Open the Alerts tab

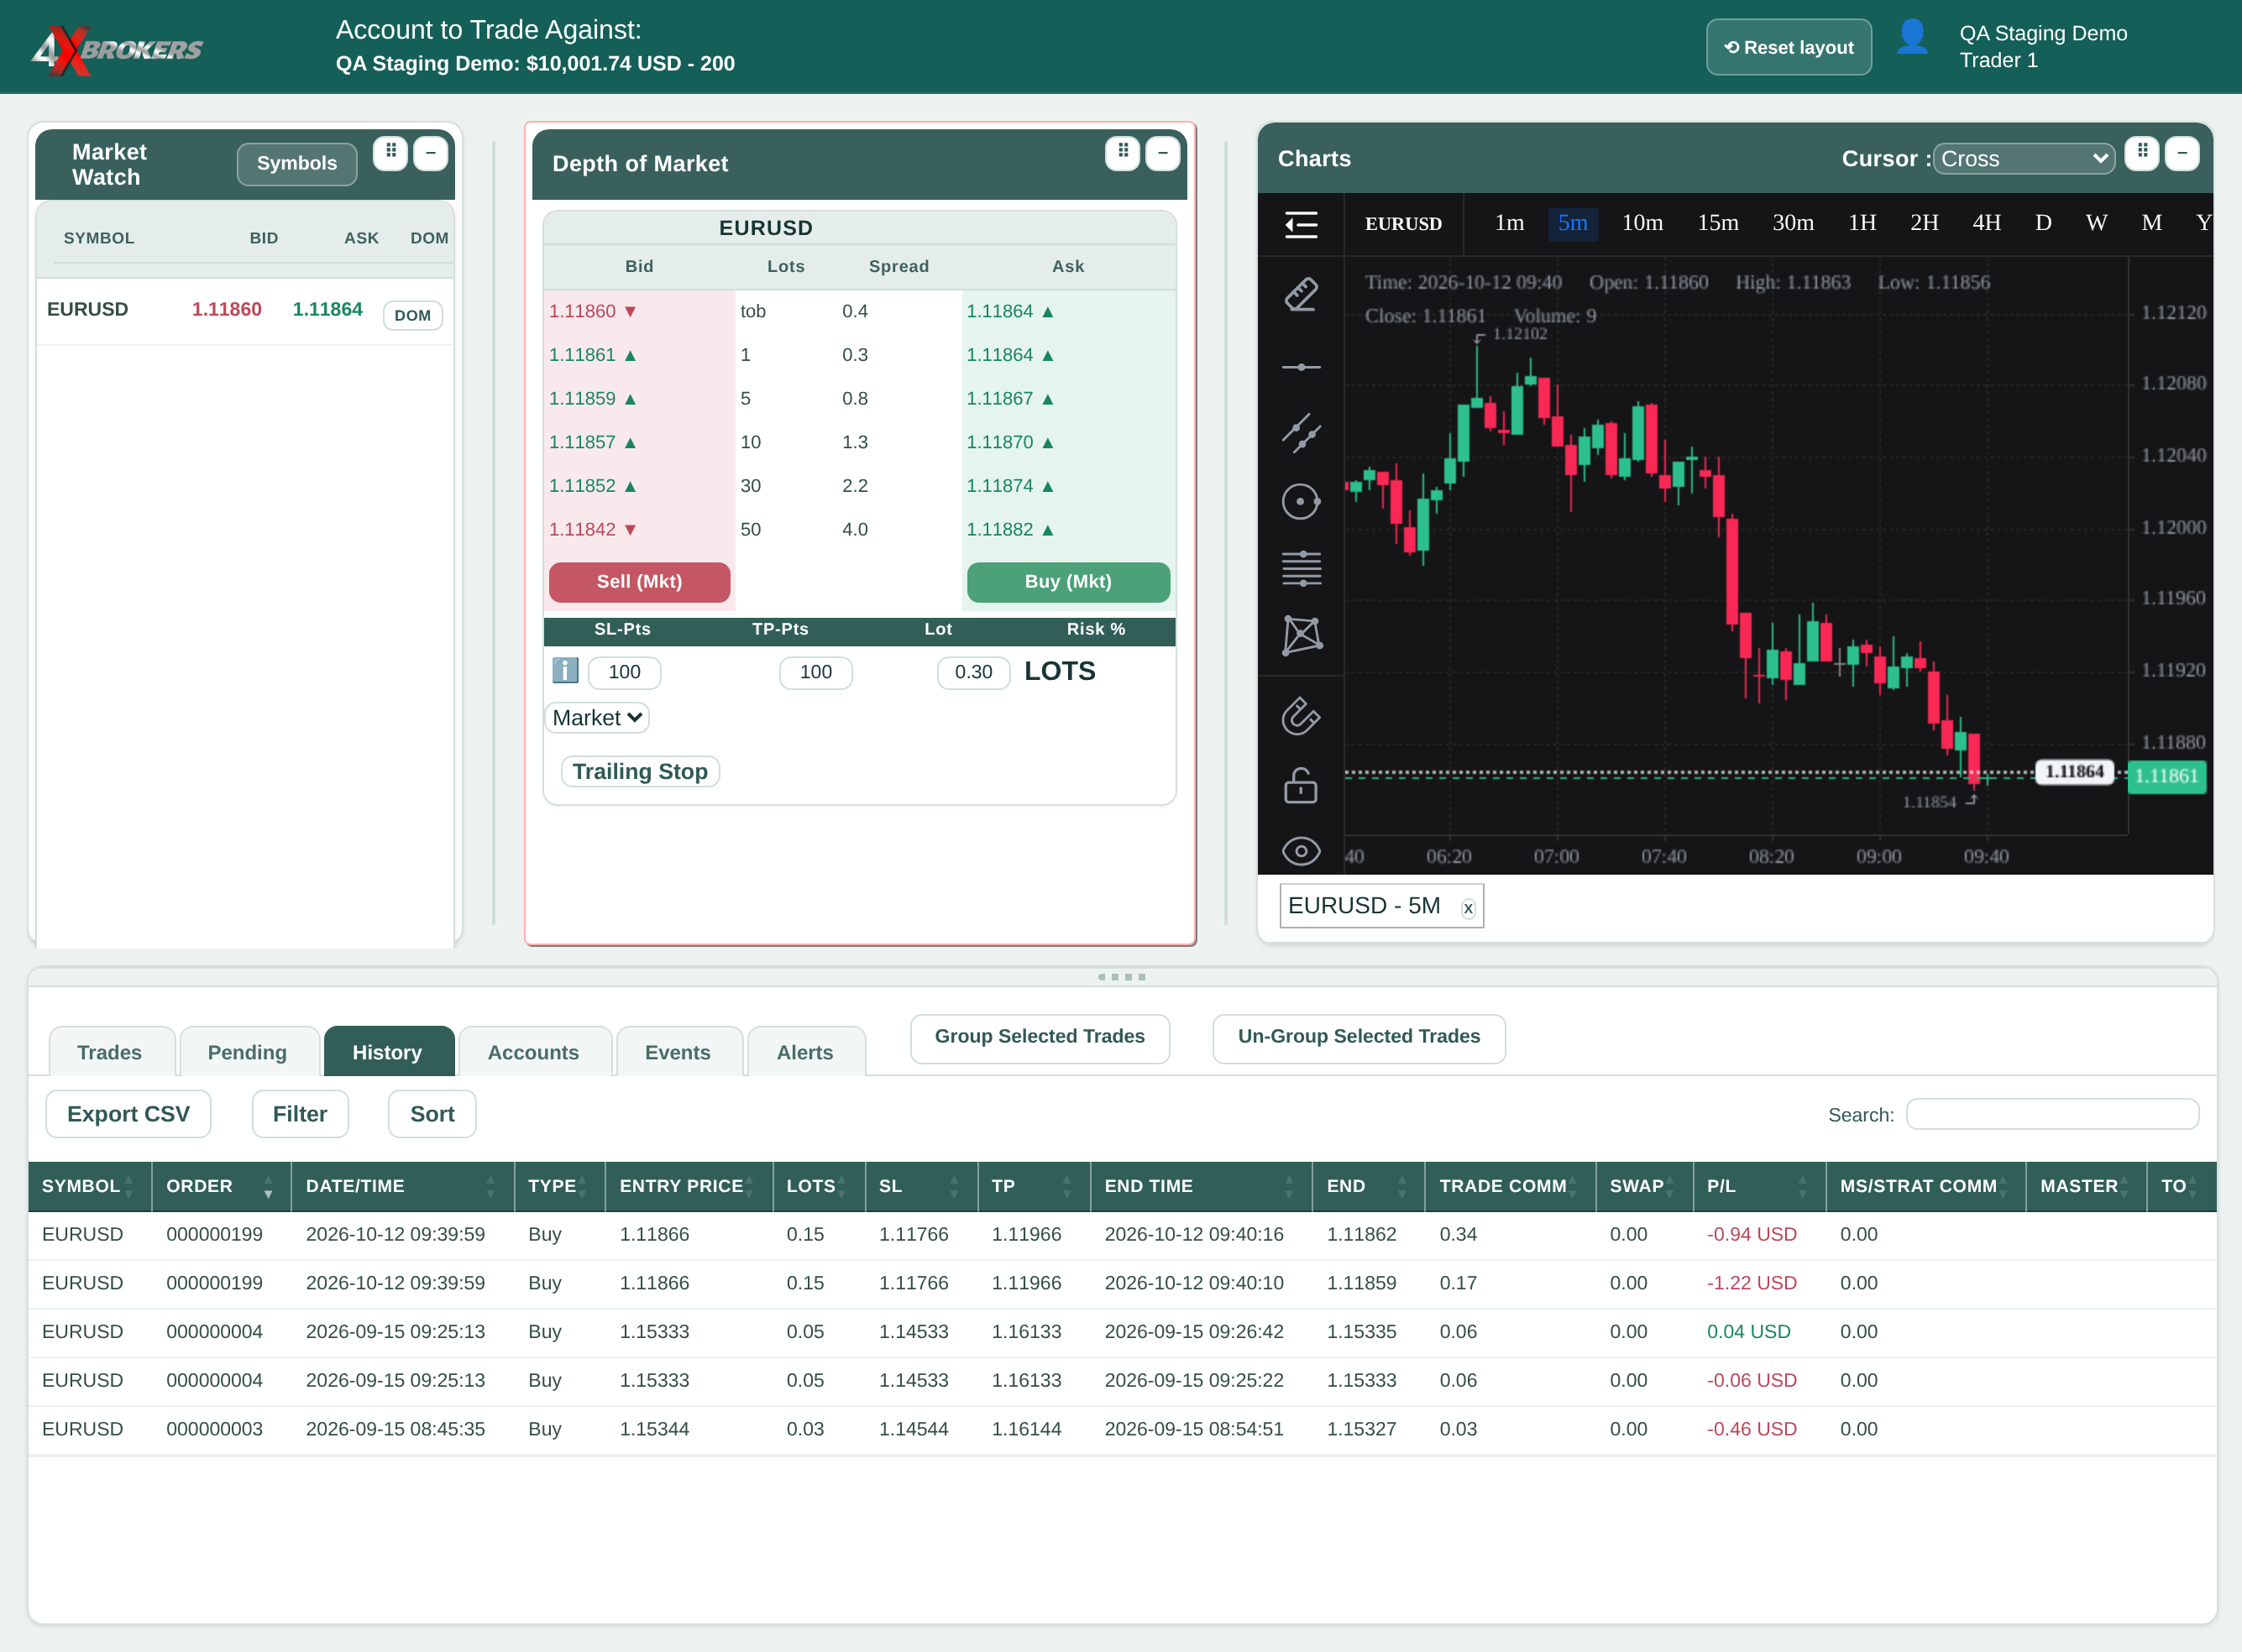(x=805, y=1052)
